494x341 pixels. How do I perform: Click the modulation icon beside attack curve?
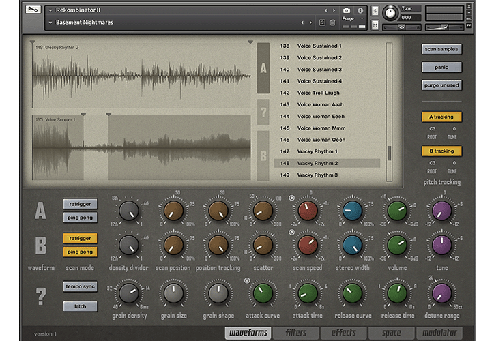(x=247, y=280)
